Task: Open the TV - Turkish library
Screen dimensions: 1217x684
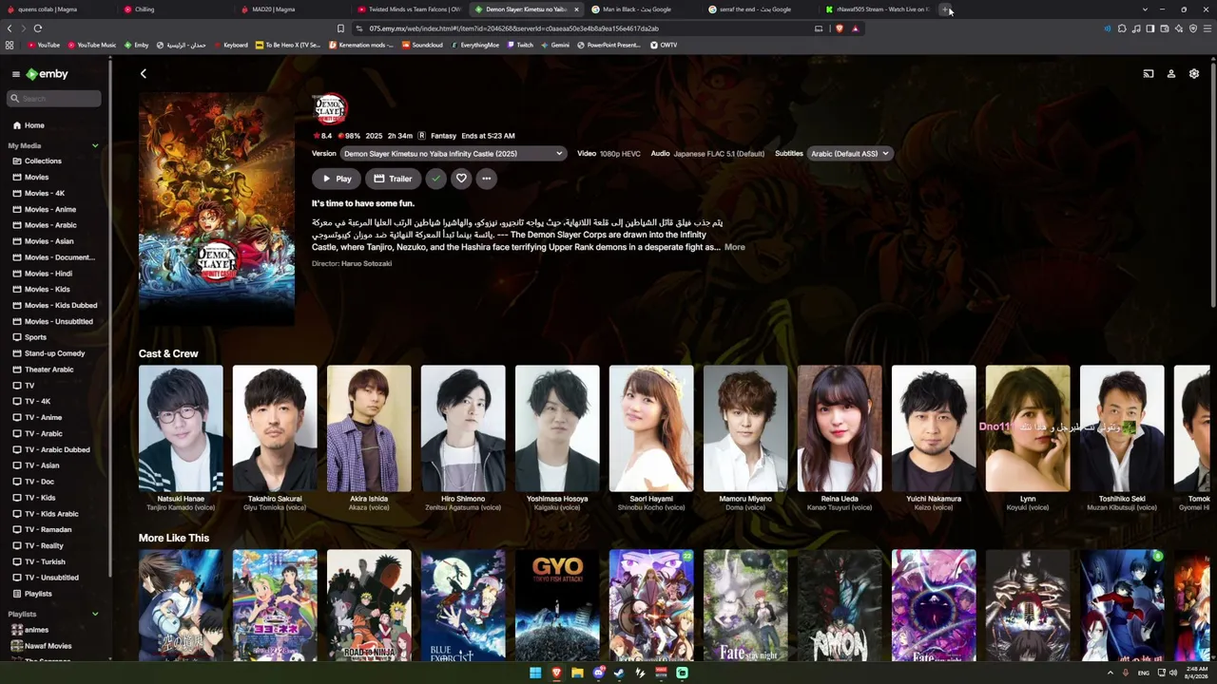Action: tap(45, 561)
